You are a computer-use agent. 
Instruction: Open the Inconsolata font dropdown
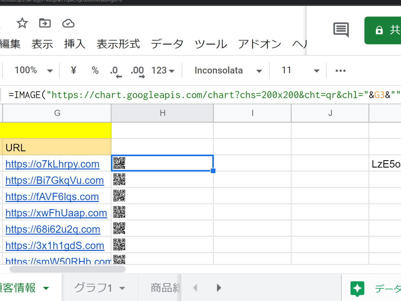(228, 71)
